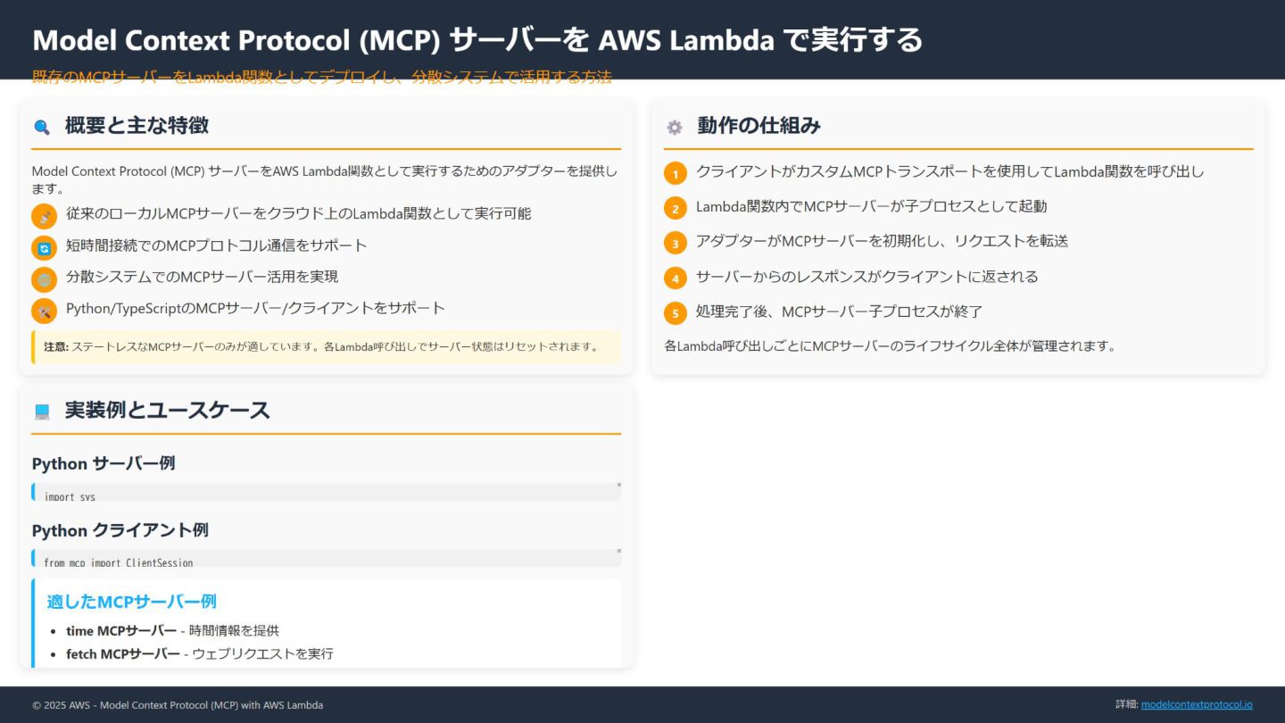This screenshot has width=1285, height=723.
Task: Open the modelcontextprotocol.io link in the footer
Action: coord(1197,704)
